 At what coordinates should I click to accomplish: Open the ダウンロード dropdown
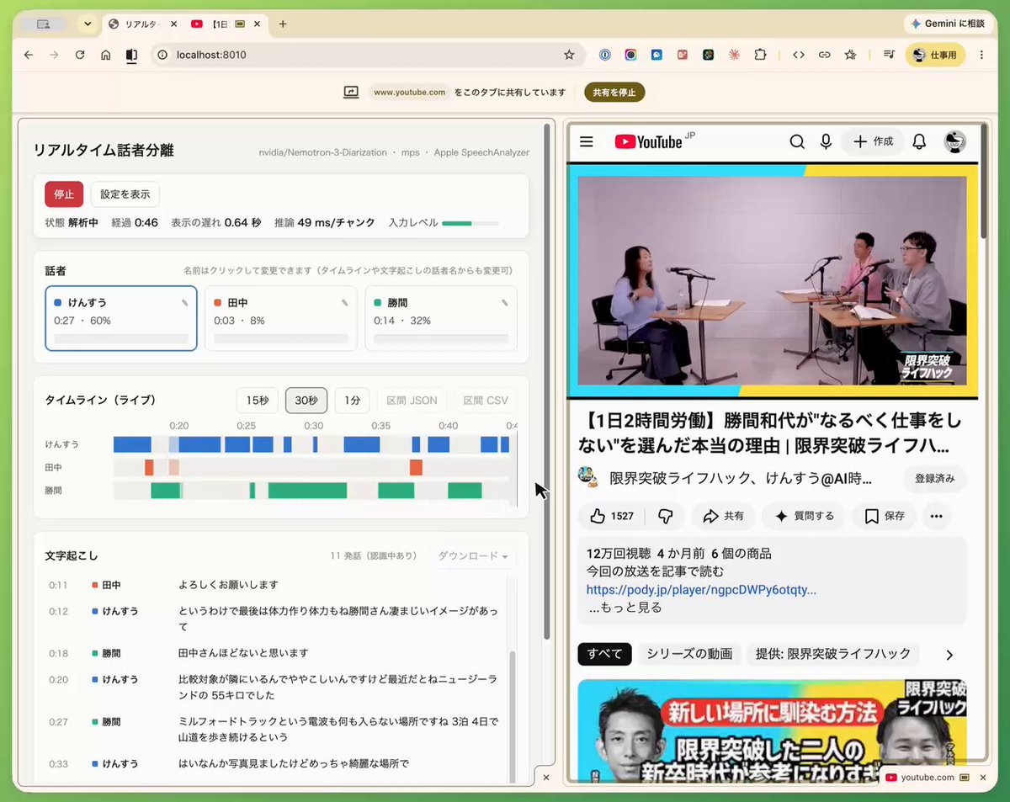point(473,556)
